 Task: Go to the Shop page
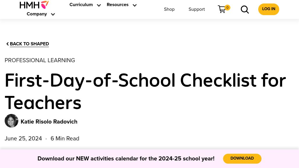tap(169, 10)
